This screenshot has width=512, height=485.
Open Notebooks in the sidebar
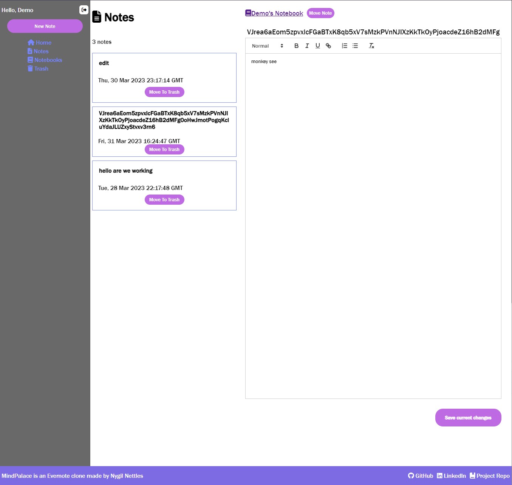[x=45, y=60]
